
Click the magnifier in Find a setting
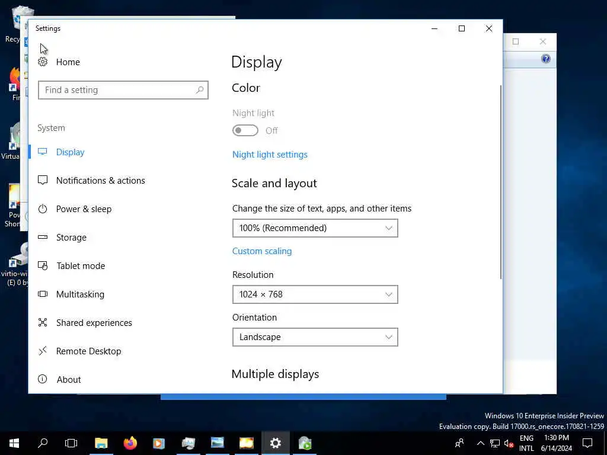(x=200, y=90)
